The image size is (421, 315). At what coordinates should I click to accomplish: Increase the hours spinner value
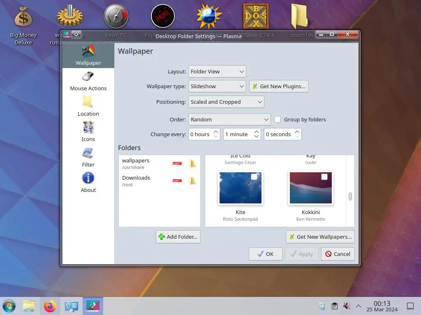click(x=216, y=132)
